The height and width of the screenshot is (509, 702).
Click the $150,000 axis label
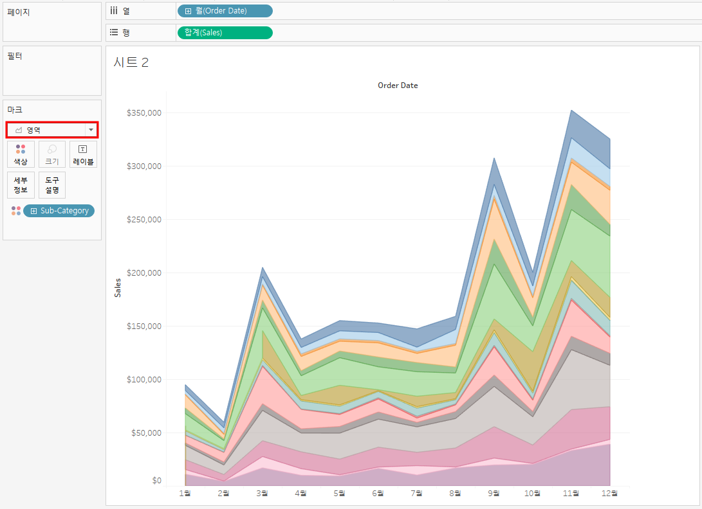coord(143,326)
